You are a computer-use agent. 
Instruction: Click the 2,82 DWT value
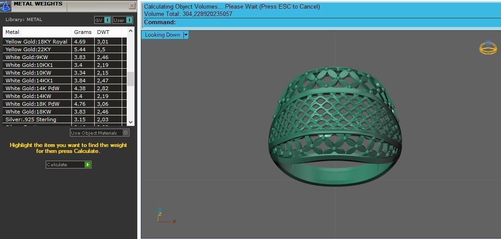point(102,88)
